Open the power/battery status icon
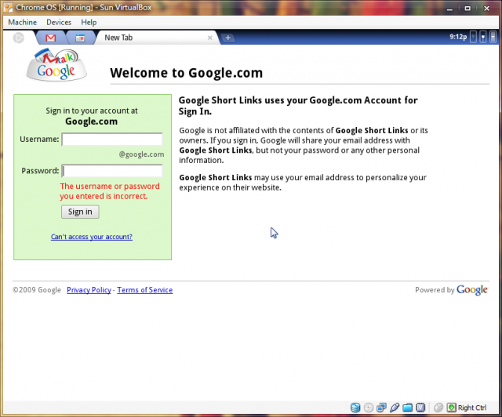 pos(473,37)
